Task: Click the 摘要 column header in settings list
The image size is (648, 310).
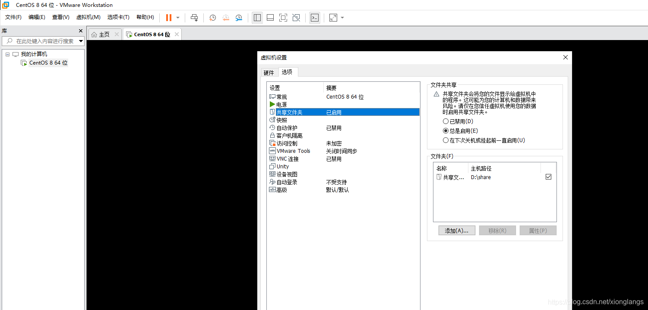Action: pos(371,88)
